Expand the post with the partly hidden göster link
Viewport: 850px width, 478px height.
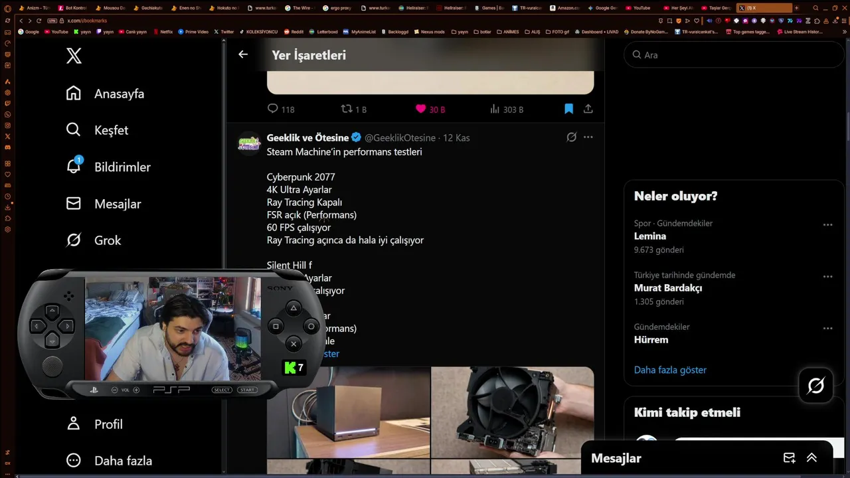[x=330, y=354]
